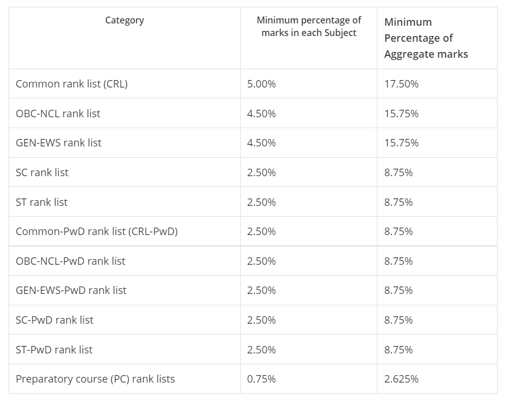This screenshot has width=505, height=406.
Task: Select the 0.75% subject marks value
Action: [x=261, y=379]
